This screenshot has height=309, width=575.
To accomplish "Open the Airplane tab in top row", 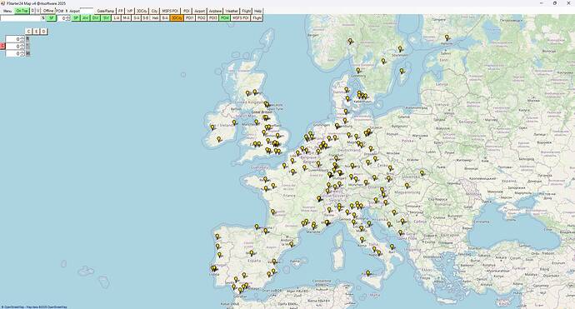I will pos(215,11).
